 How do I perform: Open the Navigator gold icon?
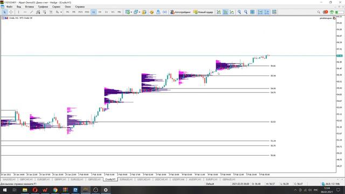[151, 12]
